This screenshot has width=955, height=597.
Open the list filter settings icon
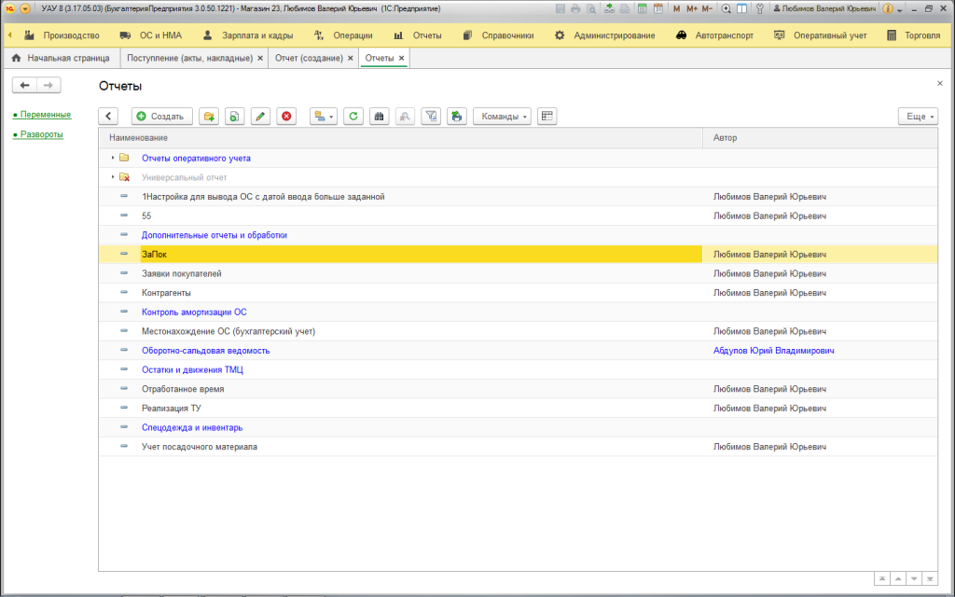[x=431, y=117]
